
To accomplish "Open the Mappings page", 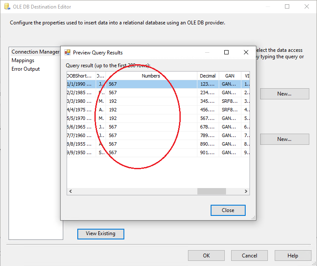I will pyautogui.click(x=23, y=60).
